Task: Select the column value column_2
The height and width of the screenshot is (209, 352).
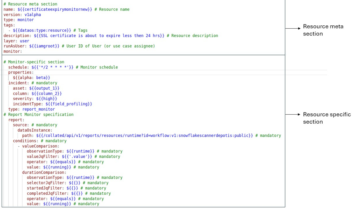Action: click(x=47, y=93)
